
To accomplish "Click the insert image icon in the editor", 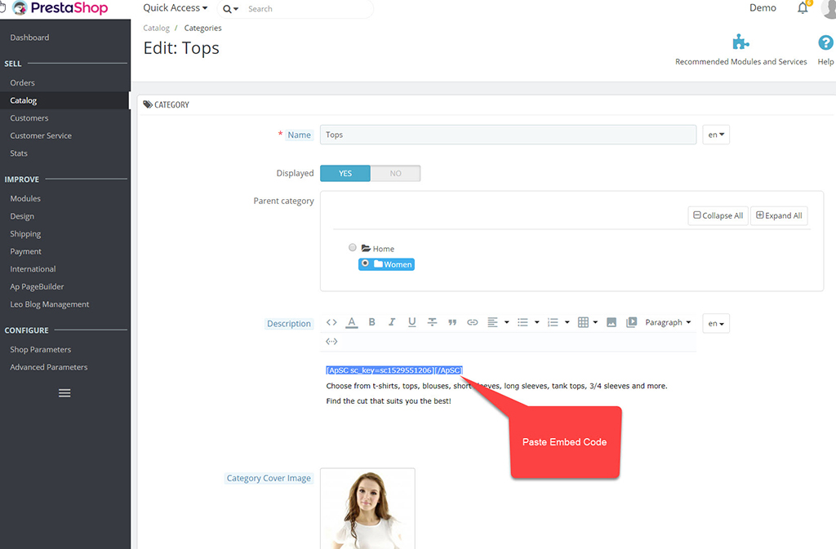I will [x=611, y=322].
